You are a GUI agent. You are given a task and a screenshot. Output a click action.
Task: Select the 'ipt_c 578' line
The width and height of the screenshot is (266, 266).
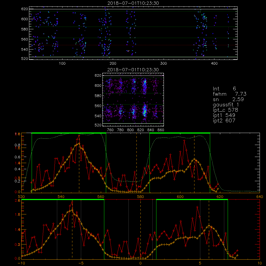coord(226,110)
